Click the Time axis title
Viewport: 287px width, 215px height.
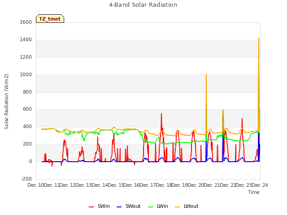click(x=254, y=192)
